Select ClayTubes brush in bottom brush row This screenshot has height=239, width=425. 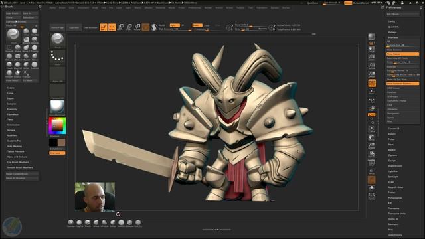tap(79, 223)
